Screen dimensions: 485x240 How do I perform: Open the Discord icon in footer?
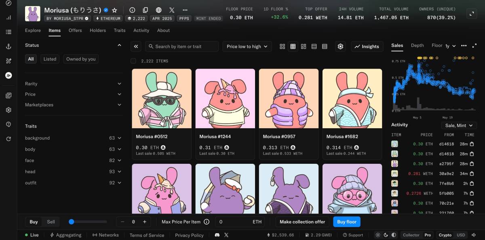(x=217, y=235)
